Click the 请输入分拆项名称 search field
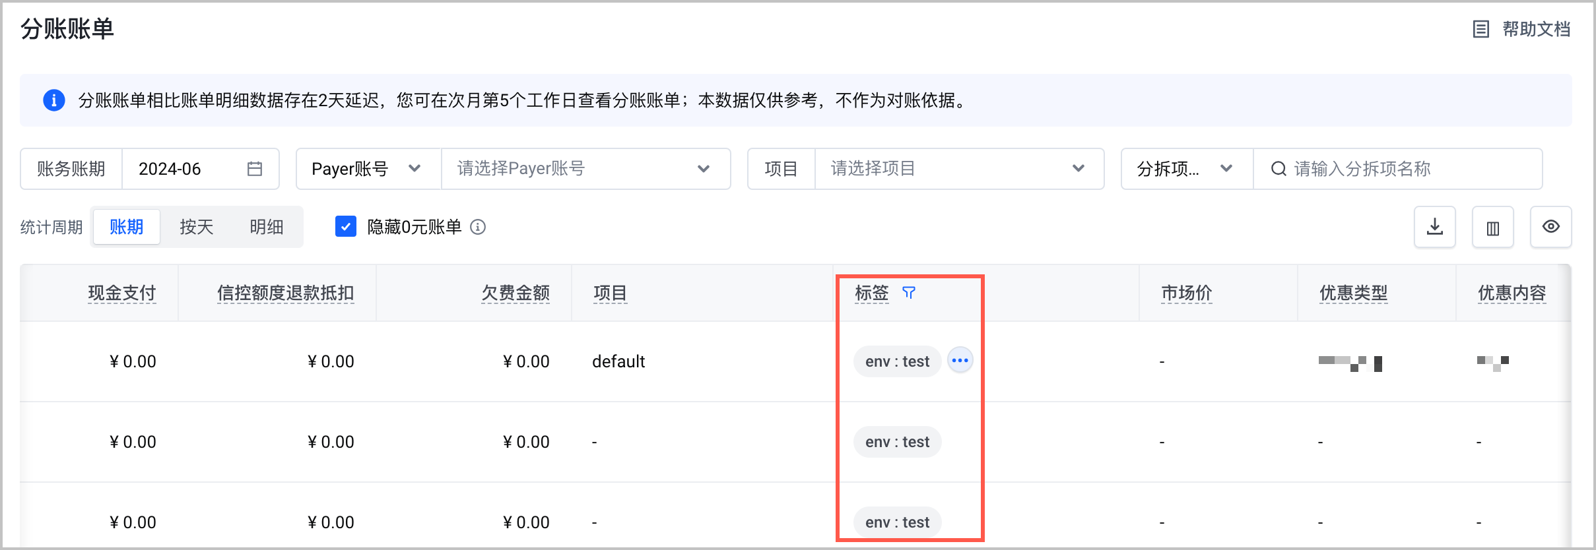1596x550 pixels. 1398,169
